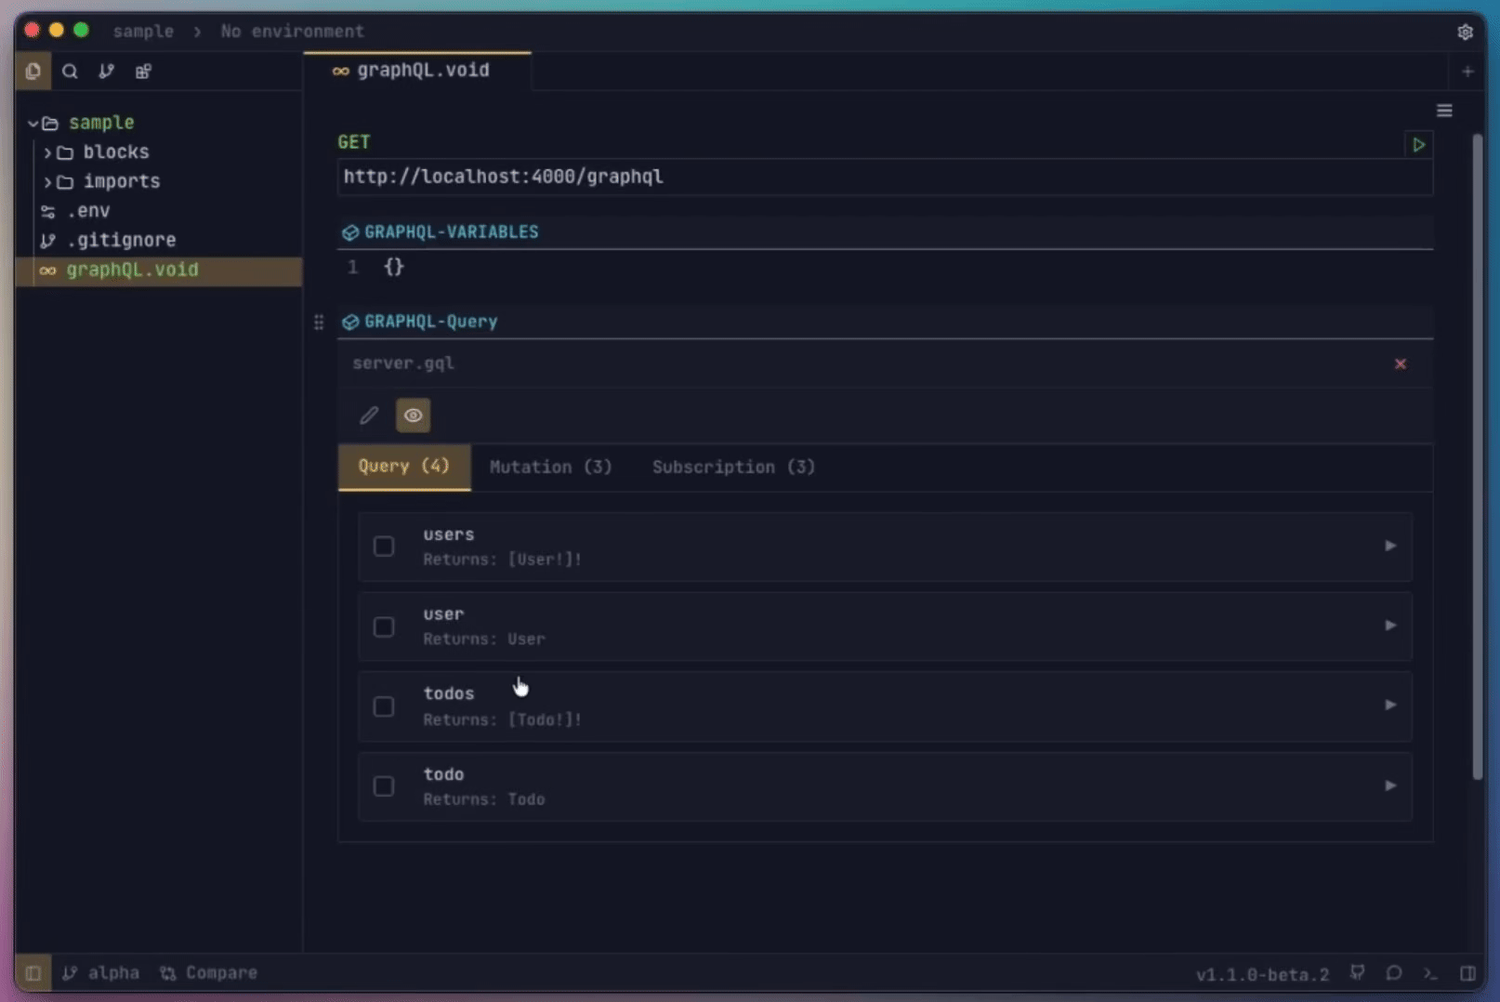Open the settings gear in the top right
The image size is (1500, 1002).
[1467, 32]
